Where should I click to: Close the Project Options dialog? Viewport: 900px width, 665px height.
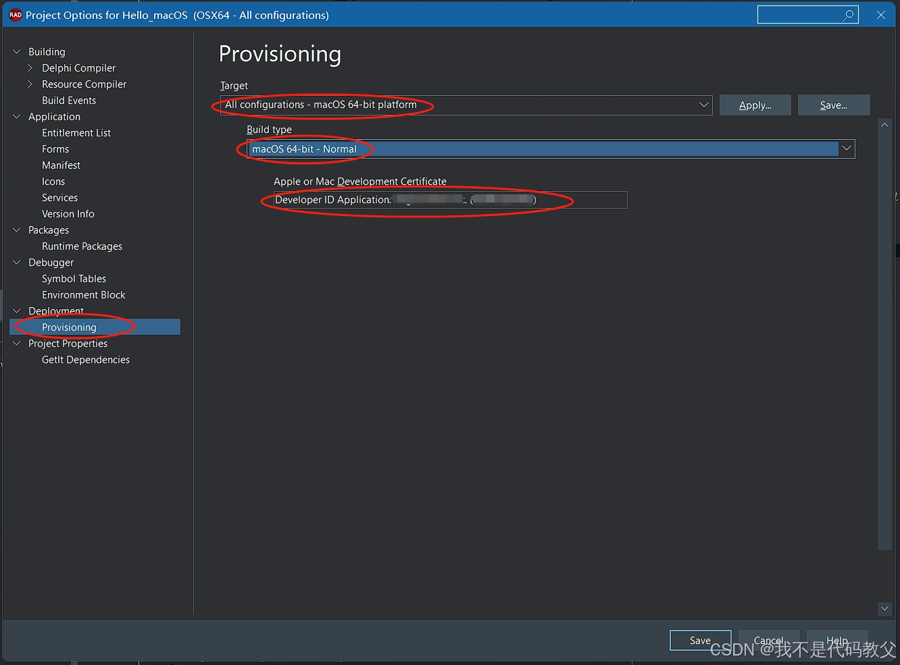click(881, 15)
